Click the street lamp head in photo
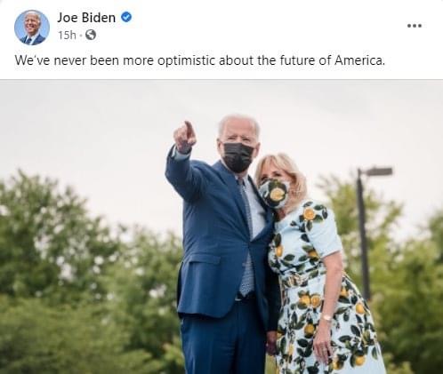Screen dimensions: 443x374 (376, 171)
